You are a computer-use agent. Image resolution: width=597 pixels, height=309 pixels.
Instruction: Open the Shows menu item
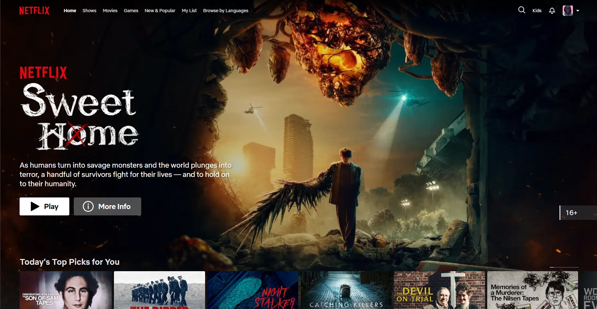click(90, 11)
